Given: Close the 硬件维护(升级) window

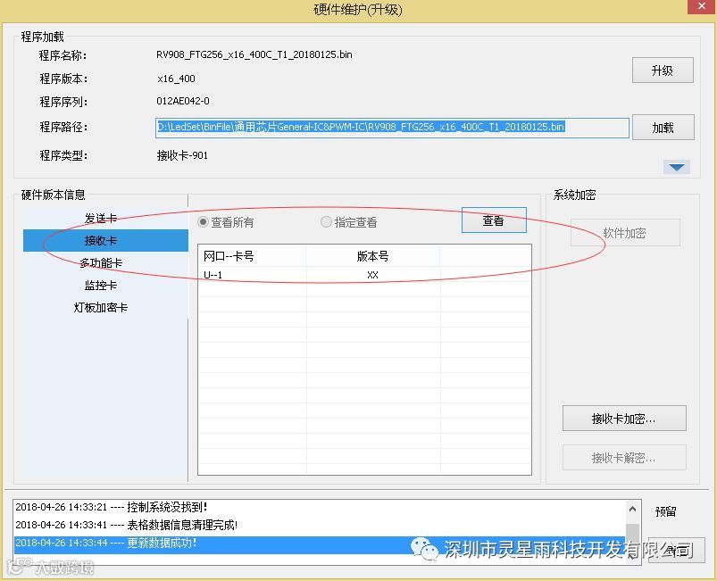Looking at the screenshot, I should point(702,6).
